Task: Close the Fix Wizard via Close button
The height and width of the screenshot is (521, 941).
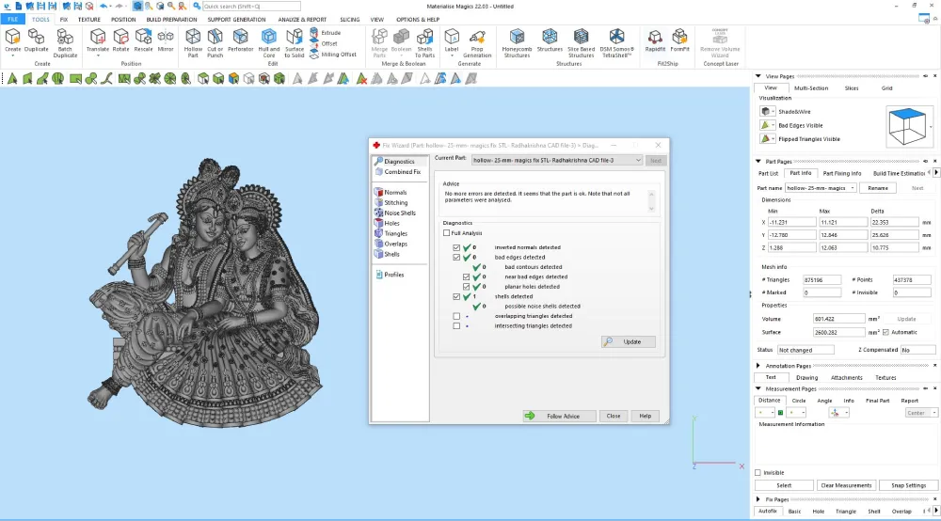Action: pos(614,416)
